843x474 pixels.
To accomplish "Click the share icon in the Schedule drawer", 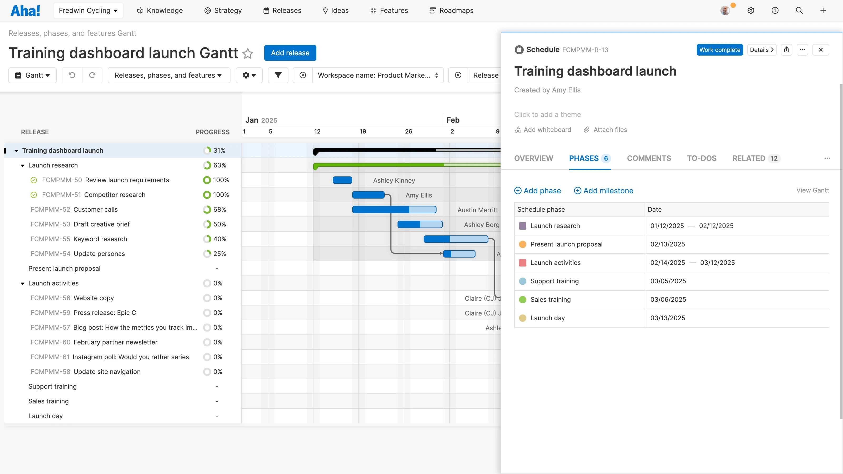I will [787, 50].
